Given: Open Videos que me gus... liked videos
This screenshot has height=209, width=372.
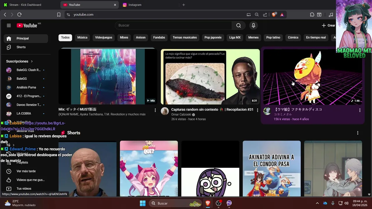Looking at the screenshot, I should (x=26, y=180).
